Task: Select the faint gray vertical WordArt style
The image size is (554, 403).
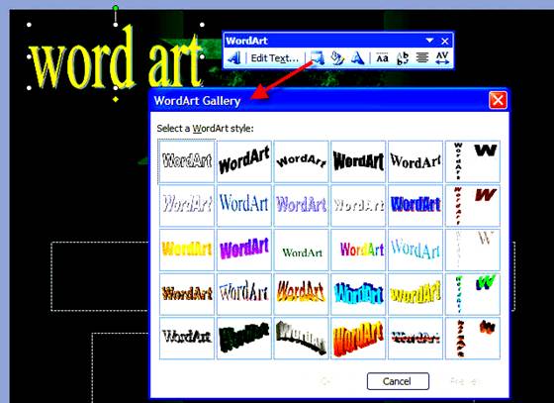Action: [x=473, y=250]
